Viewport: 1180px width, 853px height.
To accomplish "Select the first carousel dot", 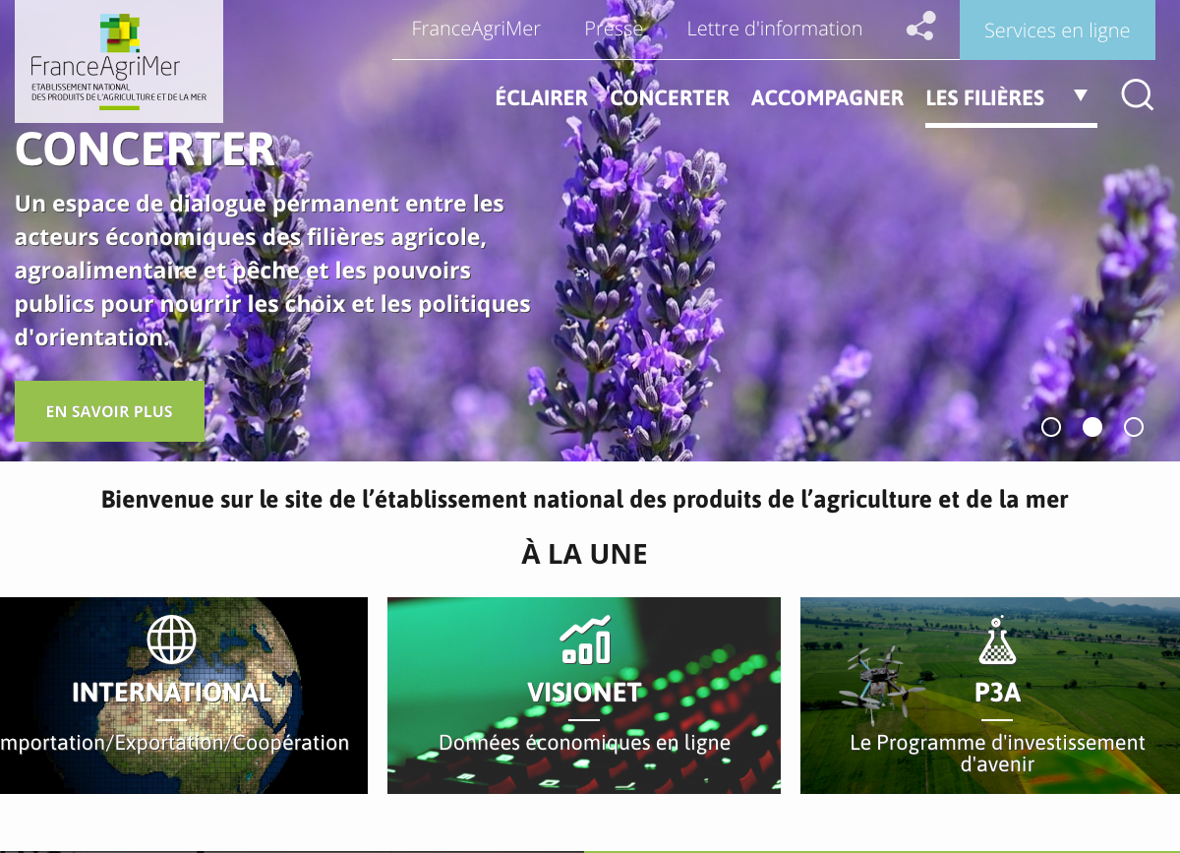I will 1051,427.
